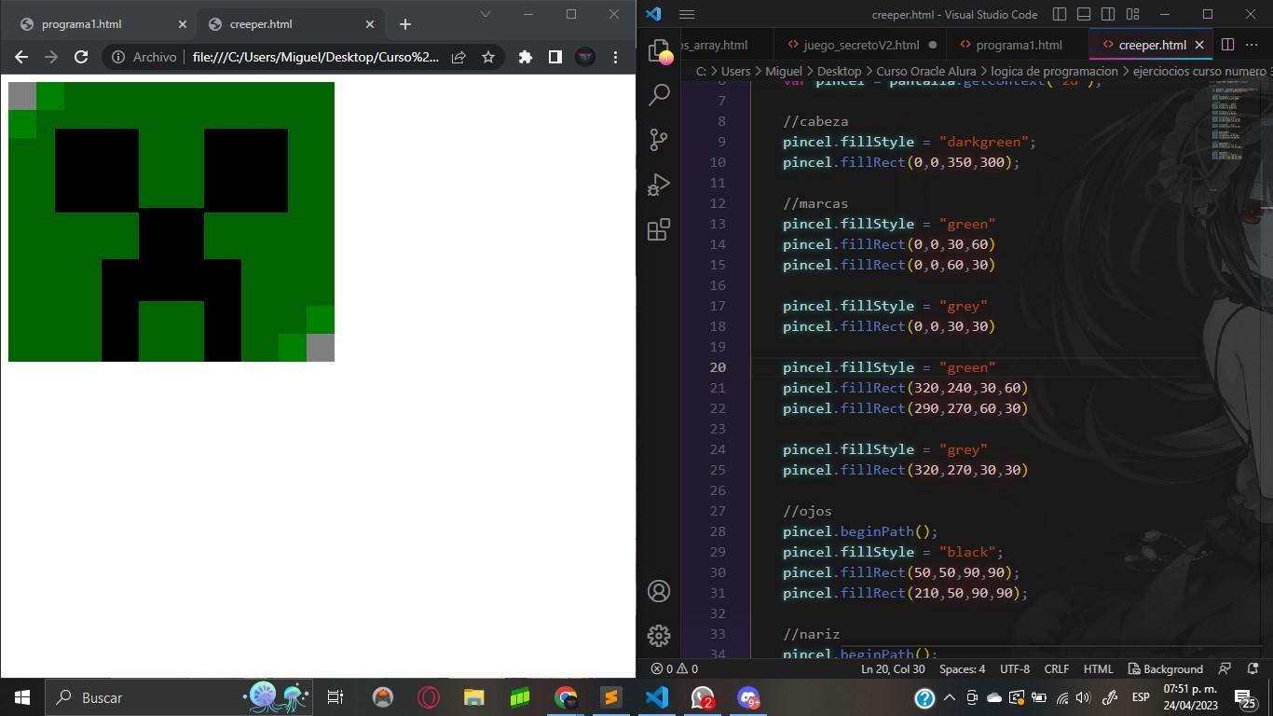Viewport: 1273px width, 716px height.
Task: Click the logica de programacion breadcrumb segment
Action: coord(1054,71)
